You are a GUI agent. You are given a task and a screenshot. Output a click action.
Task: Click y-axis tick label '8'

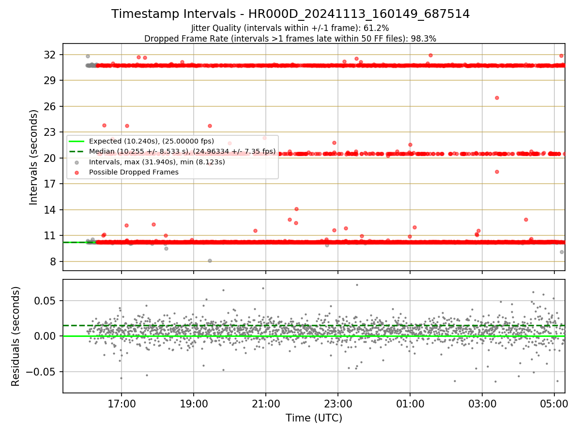click(54, 261)
